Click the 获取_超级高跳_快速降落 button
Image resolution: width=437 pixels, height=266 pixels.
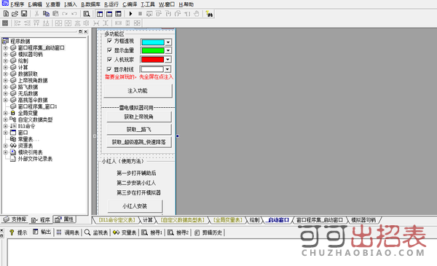(x=139, y=142)
